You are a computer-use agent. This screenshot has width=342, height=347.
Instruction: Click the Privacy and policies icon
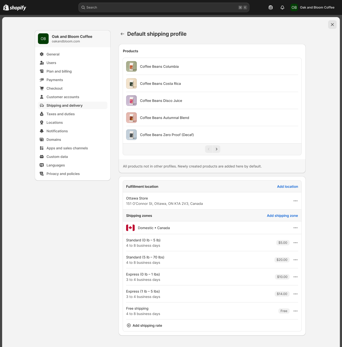tap(42, 174)
